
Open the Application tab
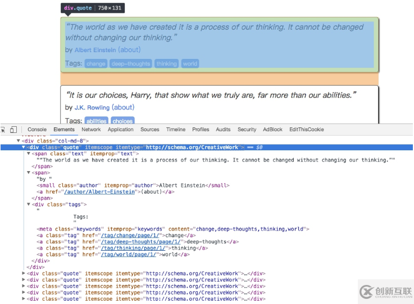120,130
